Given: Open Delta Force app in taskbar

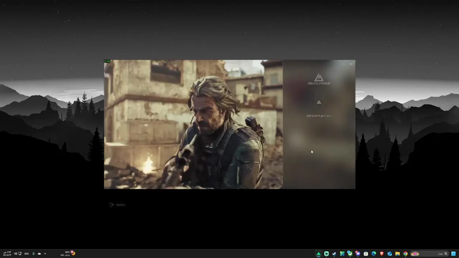Looking at the screenshot, I should point(318,254).
